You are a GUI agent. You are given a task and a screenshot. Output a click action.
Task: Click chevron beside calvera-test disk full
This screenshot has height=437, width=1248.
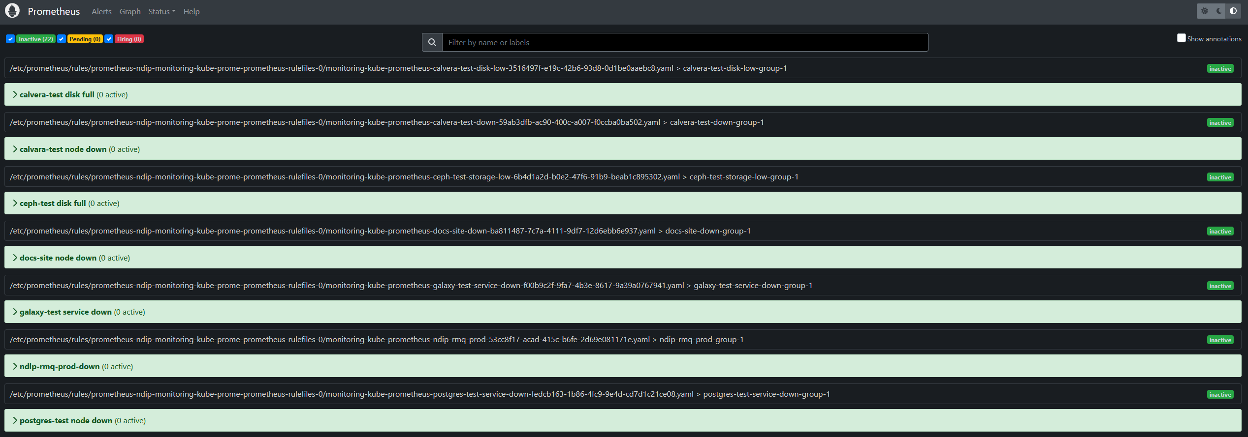tap(15, 95)
